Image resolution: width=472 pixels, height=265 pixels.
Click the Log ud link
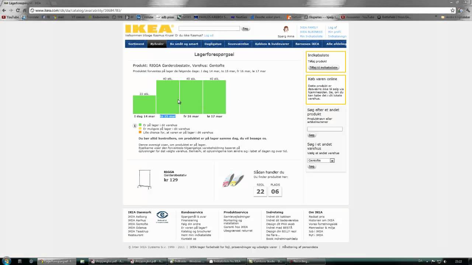tap(209, 35)
